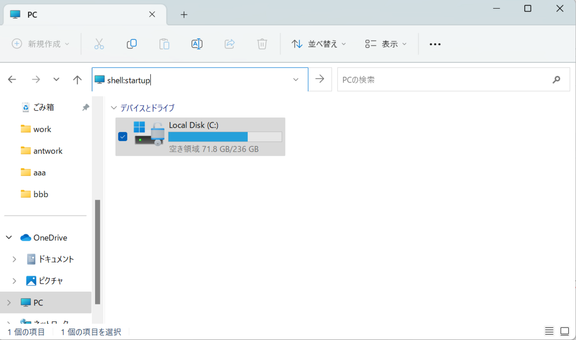Screen dimensions: 576x340
Task: Switch to details view icon in status bar
Action: coord(549,331)
